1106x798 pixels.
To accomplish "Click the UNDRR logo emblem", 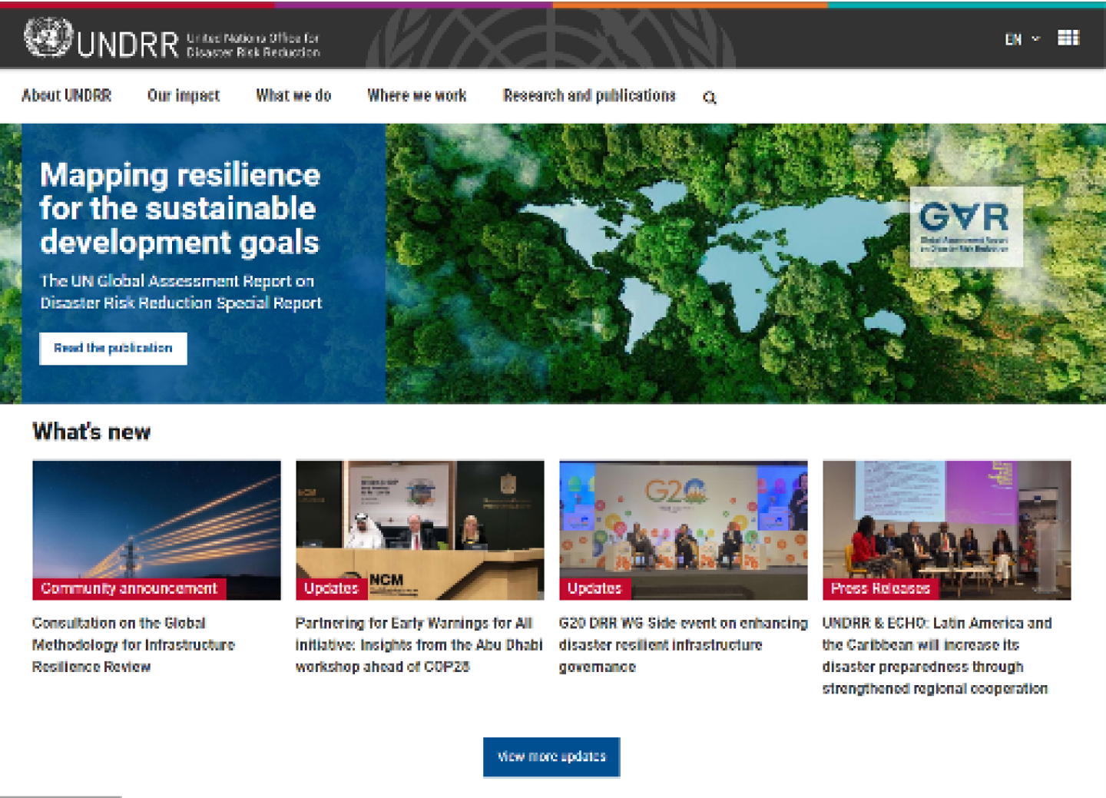I will [x=48, y=38].
